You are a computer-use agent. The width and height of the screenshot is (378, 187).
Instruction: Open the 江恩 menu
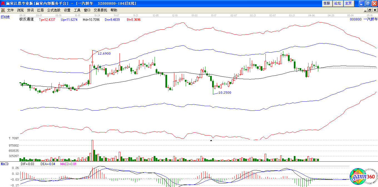coord(40,10)
